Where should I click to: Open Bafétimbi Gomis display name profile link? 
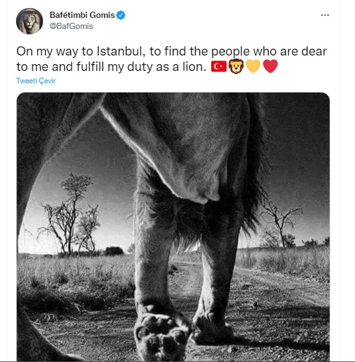(82, 15)
